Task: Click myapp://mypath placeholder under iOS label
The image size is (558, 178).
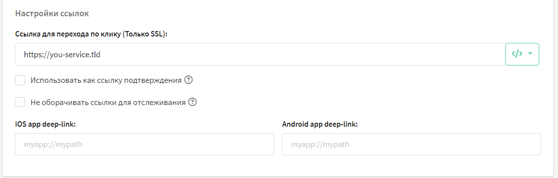Action: 50,144
